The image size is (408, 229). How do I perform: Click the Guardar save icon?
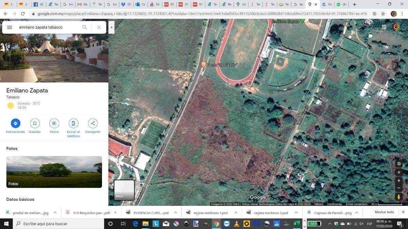(35, 123)
